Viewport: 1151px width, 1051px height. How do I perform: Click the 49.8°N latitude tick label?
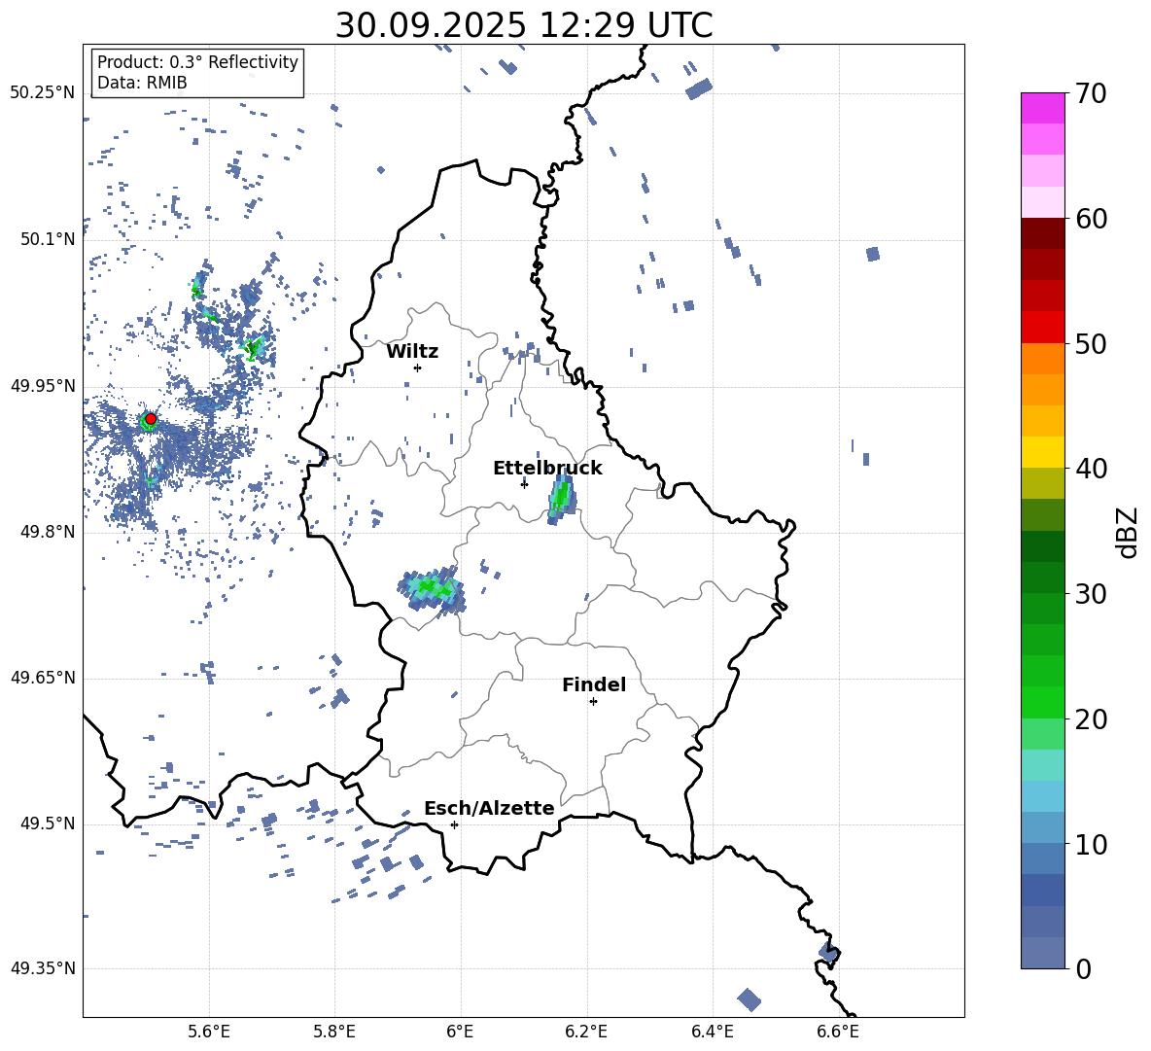[x=48, y=532]
